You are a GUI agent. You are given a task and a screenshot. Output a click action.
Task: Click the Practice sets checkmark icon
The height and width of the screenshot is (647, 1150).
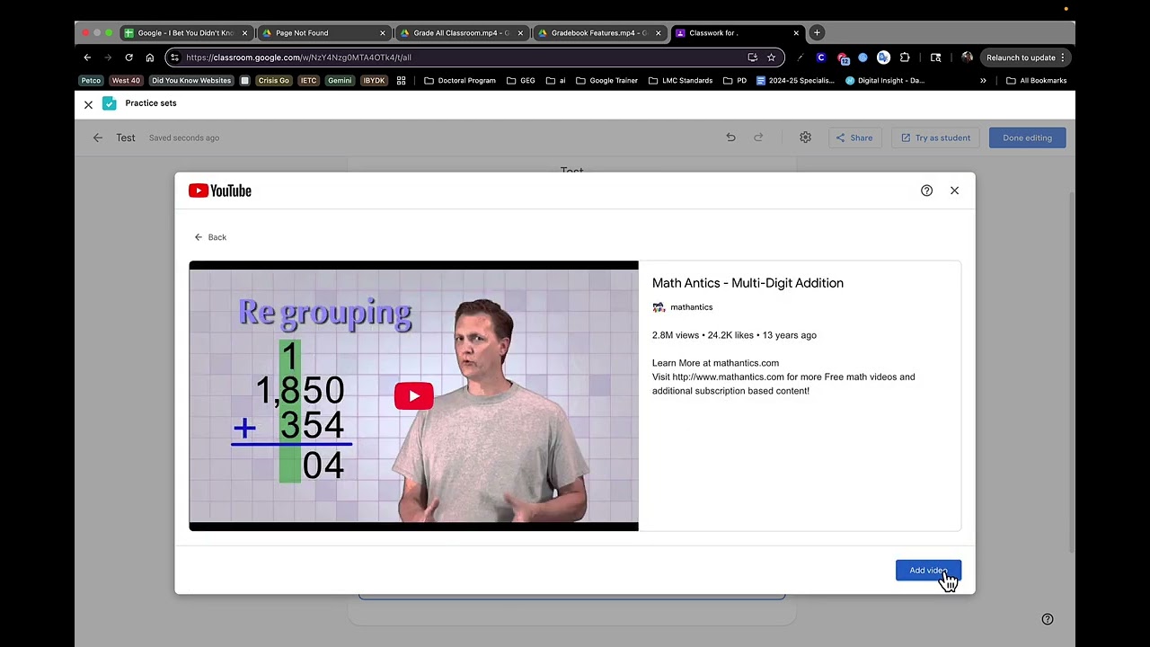tap(109, 103)
